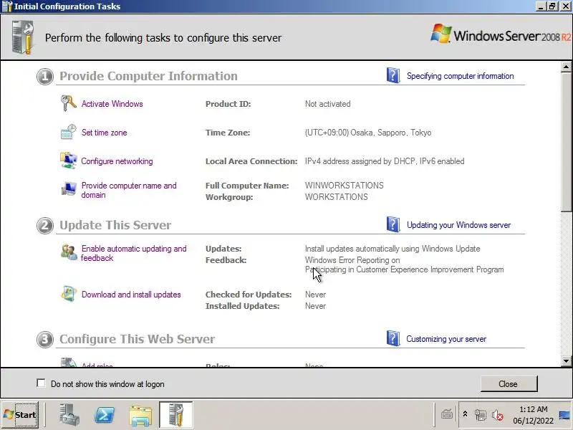Viewport: 573px width, 430px height.
Task: Click the Configure networking computers icon
Action: tap(68, 161)
